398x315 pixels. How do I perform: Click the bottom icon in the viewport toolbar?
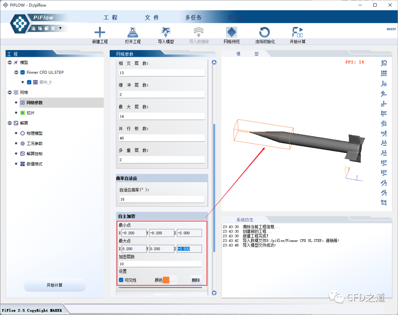[384, 202]
